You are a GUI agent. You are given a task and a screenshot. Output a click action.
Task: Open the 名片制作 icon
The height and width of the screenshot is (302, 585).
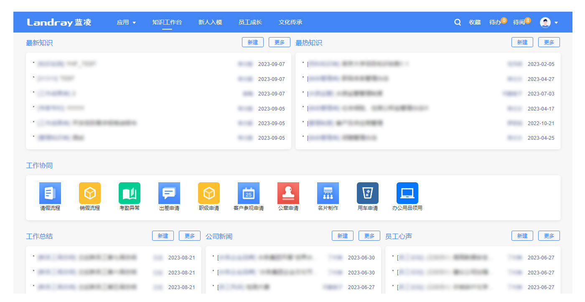(x=328, y=193)
